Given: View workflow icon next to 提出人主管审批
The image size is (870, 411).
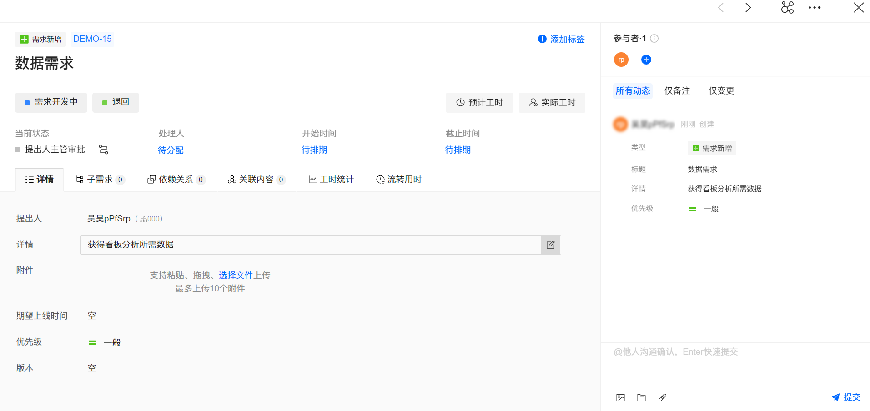Looking at the screenshot, I should pyautogui.click(x=104, y=150).
